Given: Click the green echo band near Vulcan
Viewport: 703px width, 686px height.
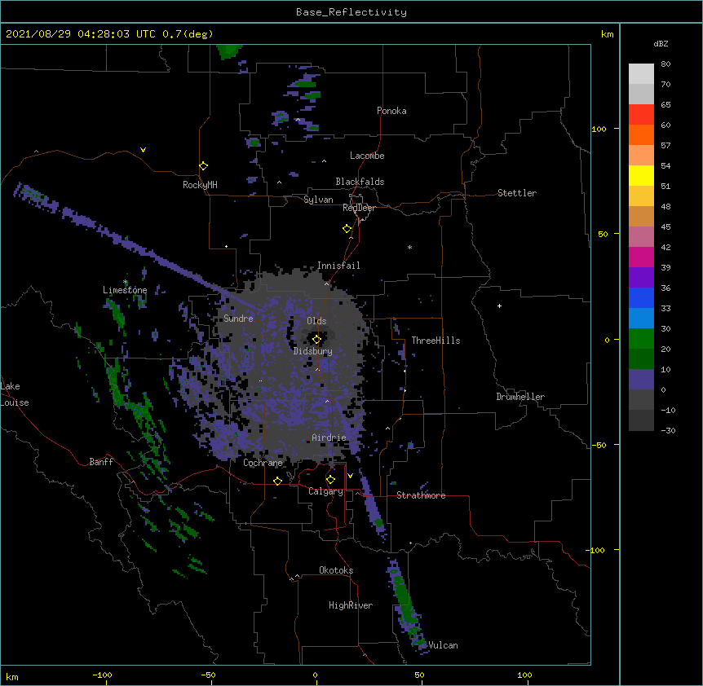Looking at the screenshot, I should tap(406, 605).
